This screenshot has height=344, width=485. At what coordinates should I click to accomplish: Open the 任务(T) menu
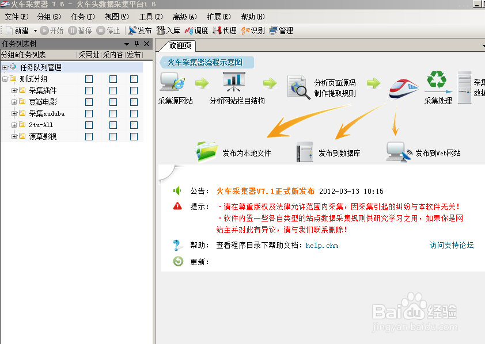[x=83, y=17]
